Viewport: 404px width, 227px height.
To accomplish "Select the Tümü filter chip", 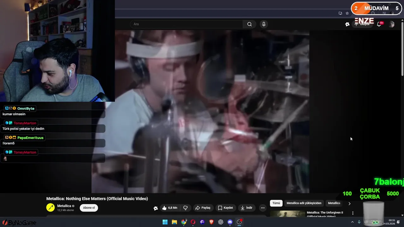I will [x=276, y=203].
